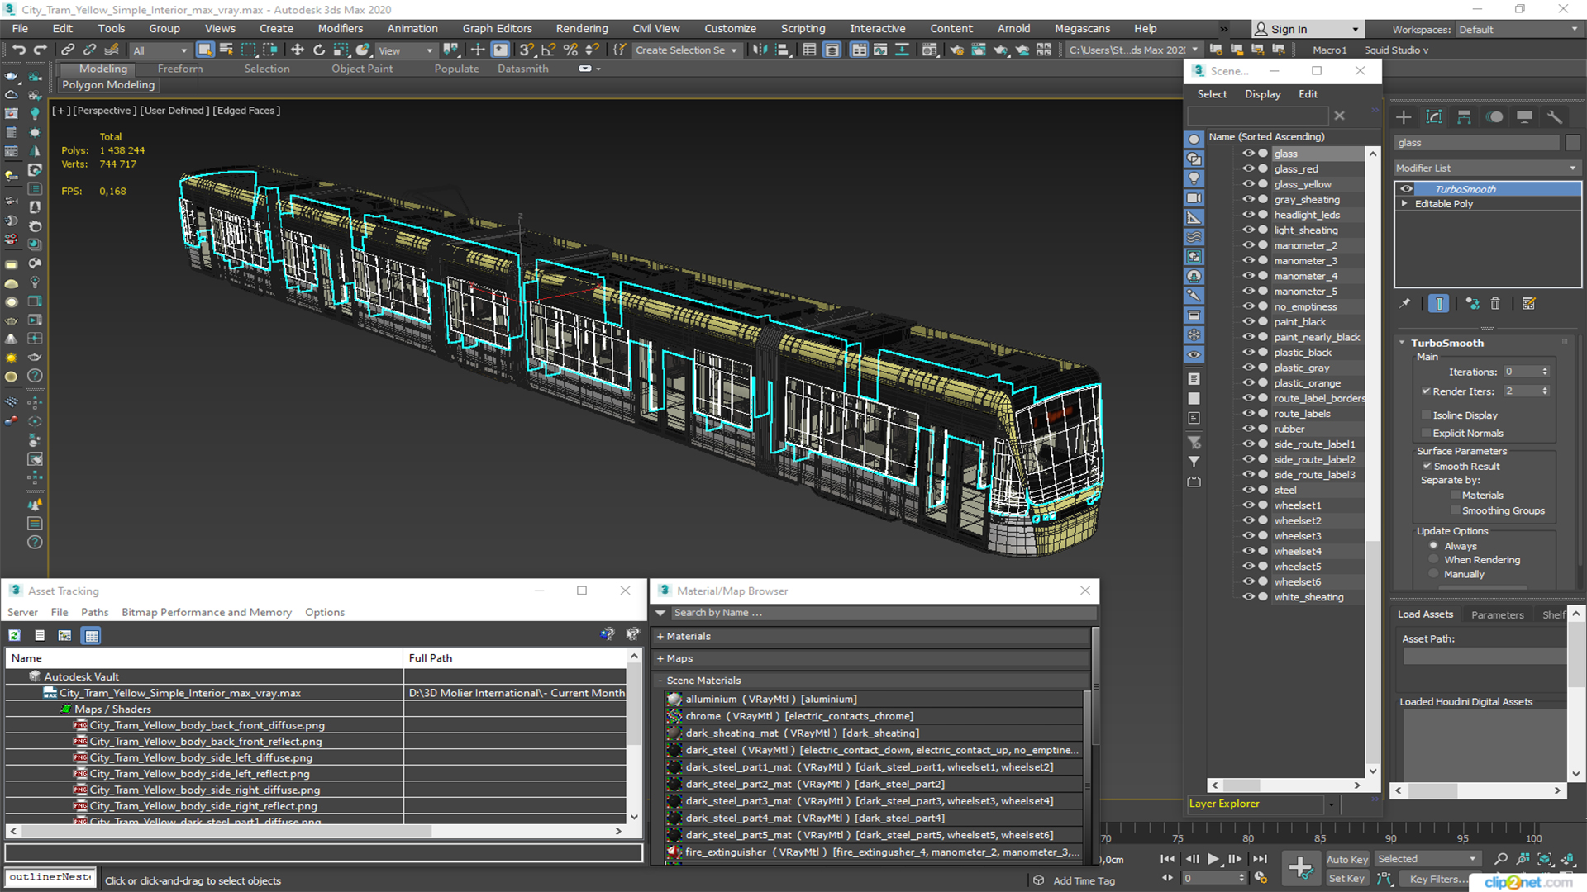
Task: Go to the start frame
Action: (x=1167, y=859)
